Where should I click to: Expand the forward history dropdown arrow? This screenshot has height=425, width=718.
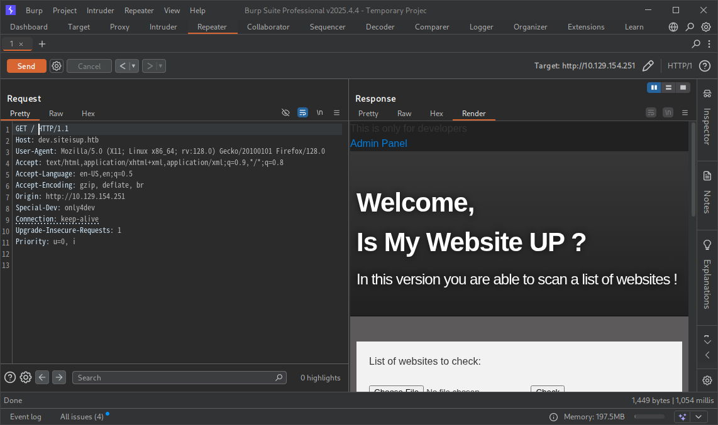pos(160,66)
